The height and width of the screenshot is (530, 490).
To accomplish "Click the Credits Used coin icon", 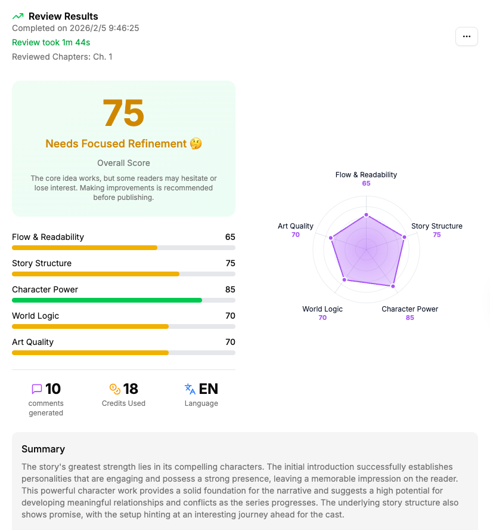I will pos(115,389).
